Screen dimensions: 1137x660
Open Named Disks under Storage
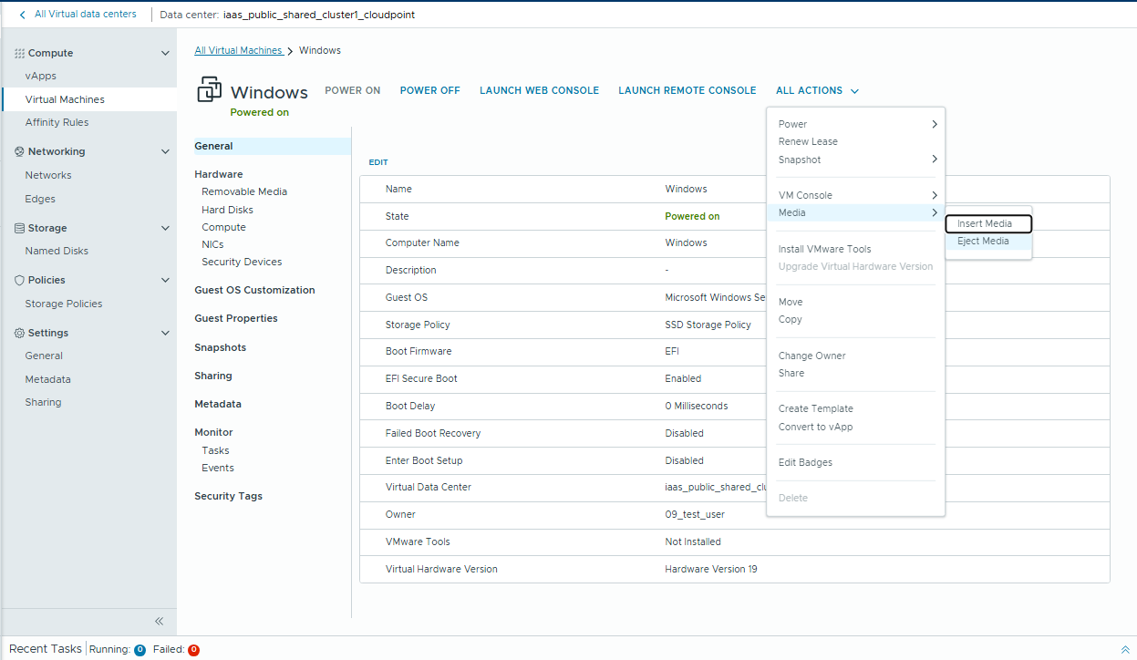pos(57,252)
